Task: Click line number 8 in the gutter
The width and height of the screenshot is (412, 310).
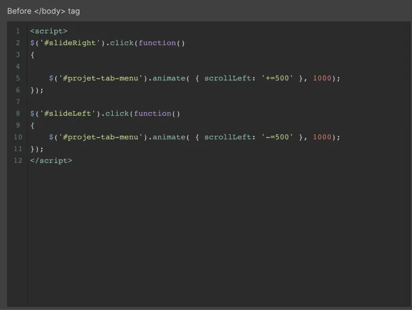Action: 18,113
